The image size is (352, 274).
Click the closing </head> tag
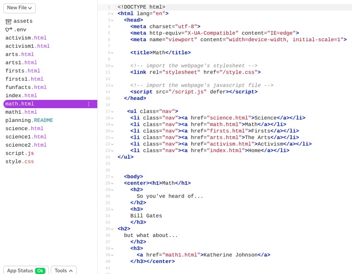[135, 98]
